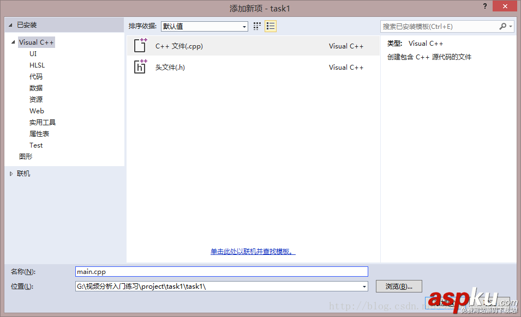Viewport: 521px width, 317px height.
Task: Click the 浏览(B)... browse button
Action: (x=399, y=286)
